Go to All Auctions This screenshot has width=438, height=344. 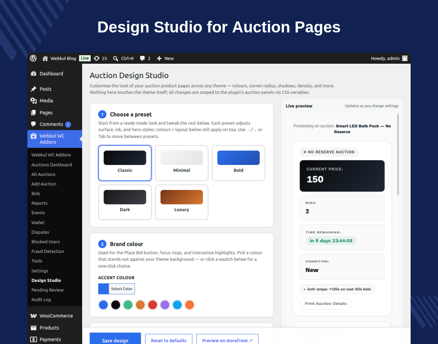[x=43, y=174]
